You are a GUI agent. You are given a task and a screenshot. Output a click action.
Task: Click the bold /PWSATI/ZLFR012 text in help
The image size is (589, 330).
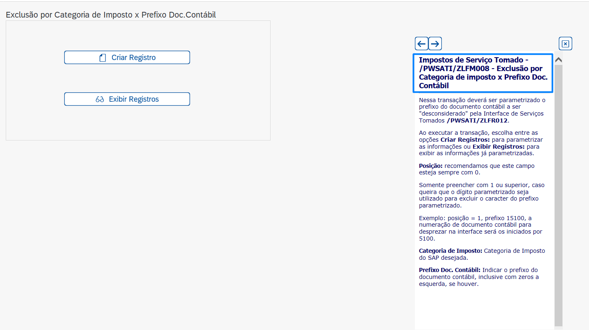(477, 120)
